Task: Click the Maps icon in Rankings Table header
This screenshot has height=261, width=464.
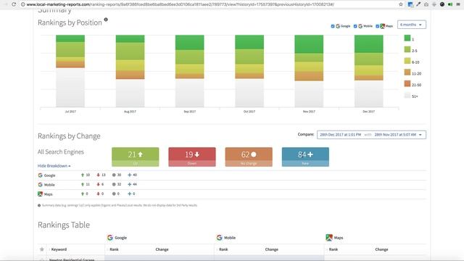Action: 329,238
